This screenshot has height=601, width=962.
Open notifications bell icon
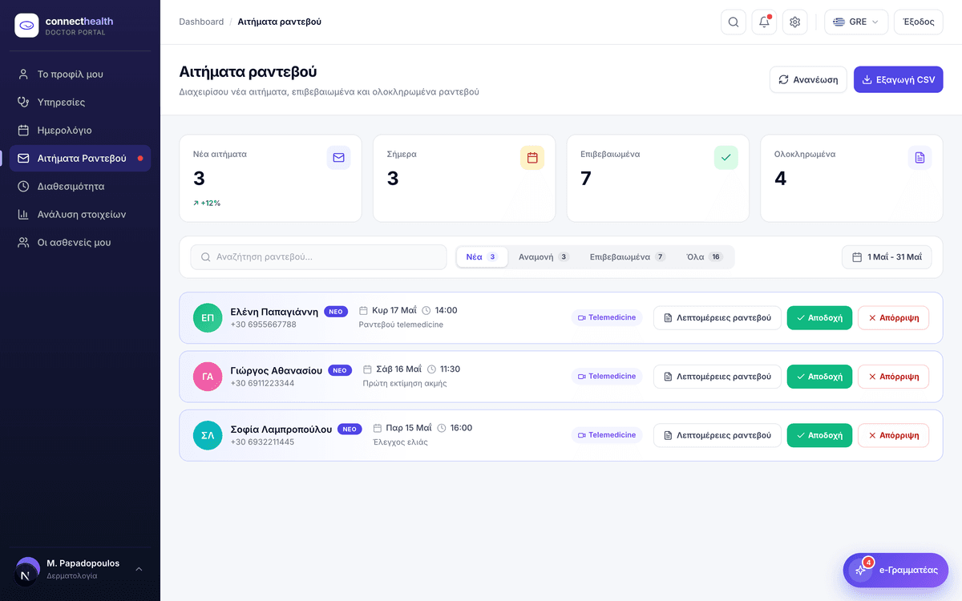764,22
